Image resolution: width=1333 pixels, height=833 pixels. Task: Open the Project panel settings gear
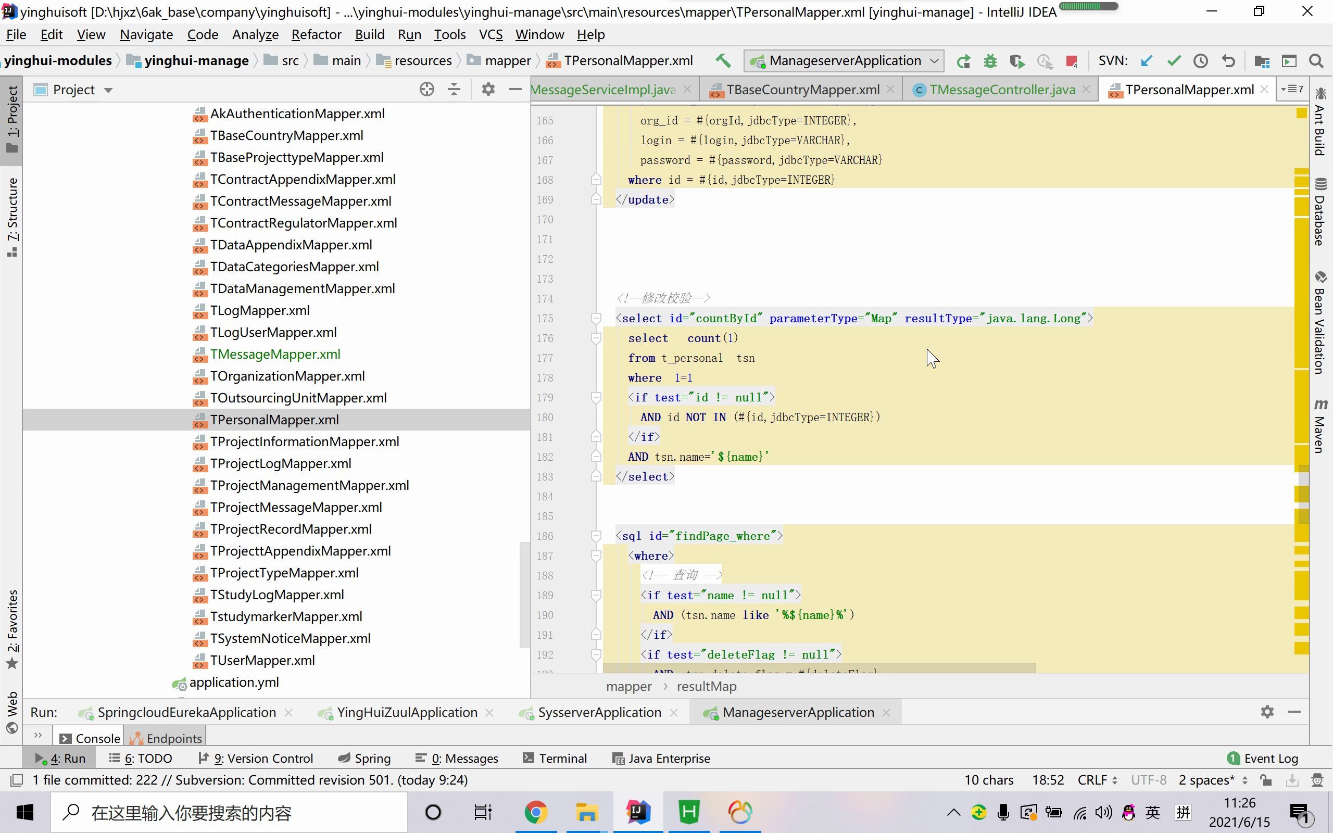[488, 89]
